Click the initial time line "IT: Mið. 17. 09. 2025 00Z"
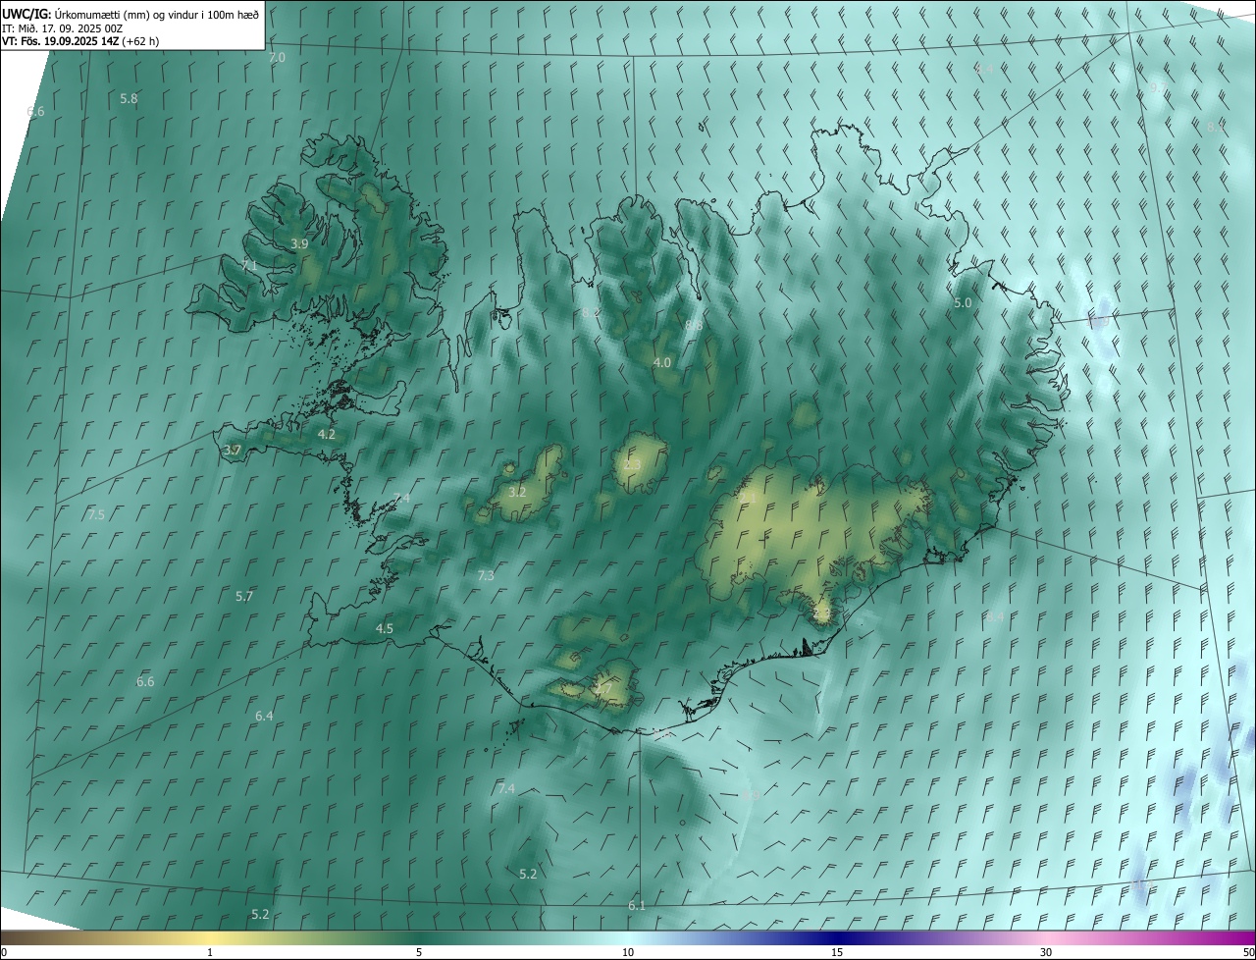This screenshot has height=960, width=1256. [63, 28]
